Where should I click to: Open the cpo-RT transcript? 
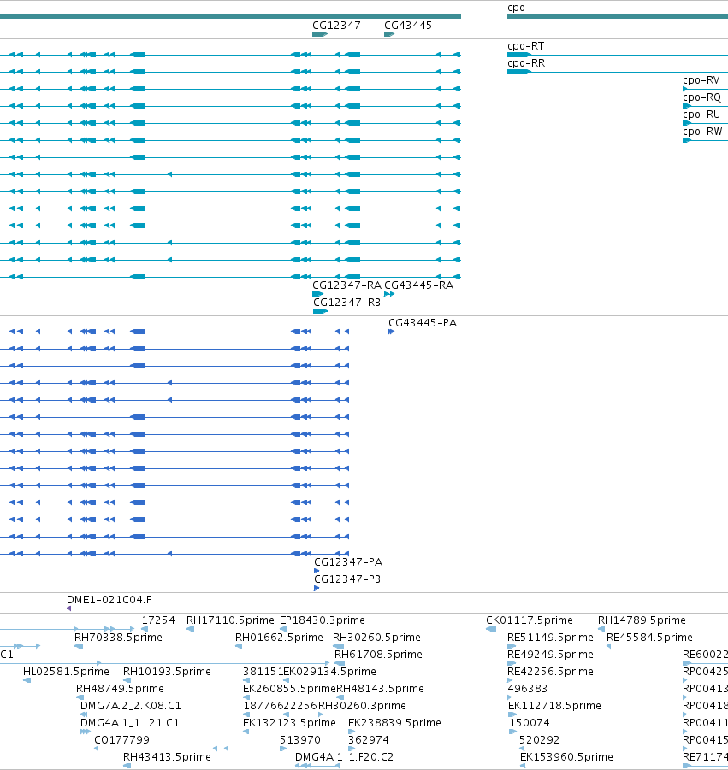(x=525, y=46)
